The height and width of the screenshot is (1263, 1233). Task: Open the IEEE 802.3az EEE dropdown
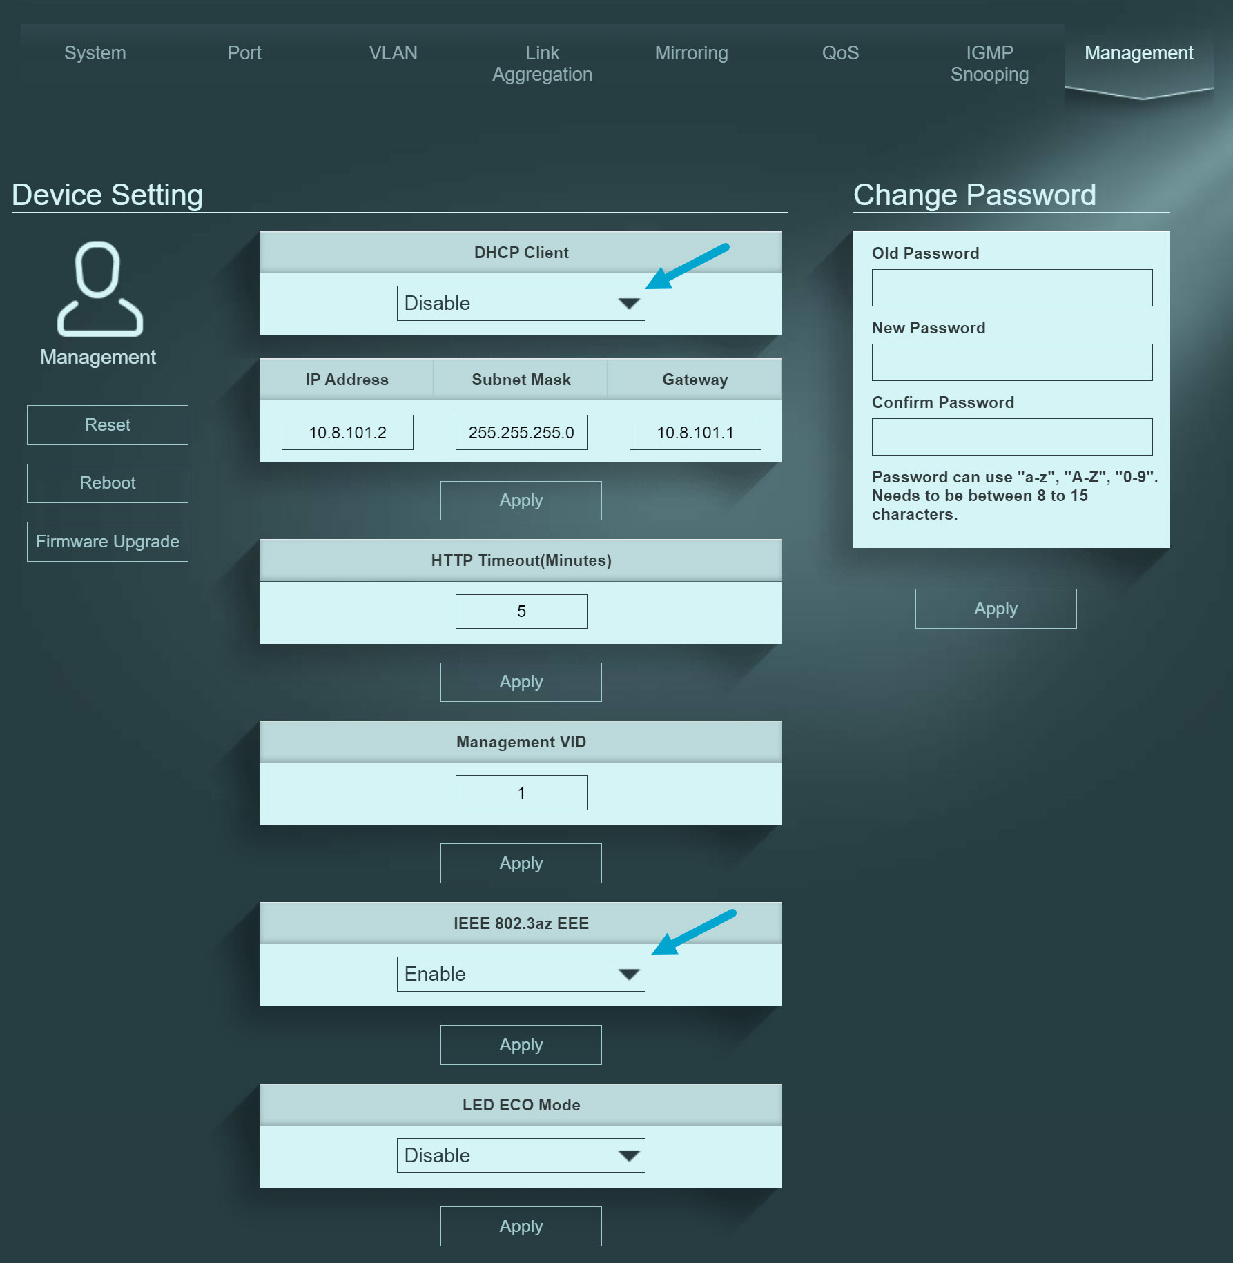(x=520, y=974)
